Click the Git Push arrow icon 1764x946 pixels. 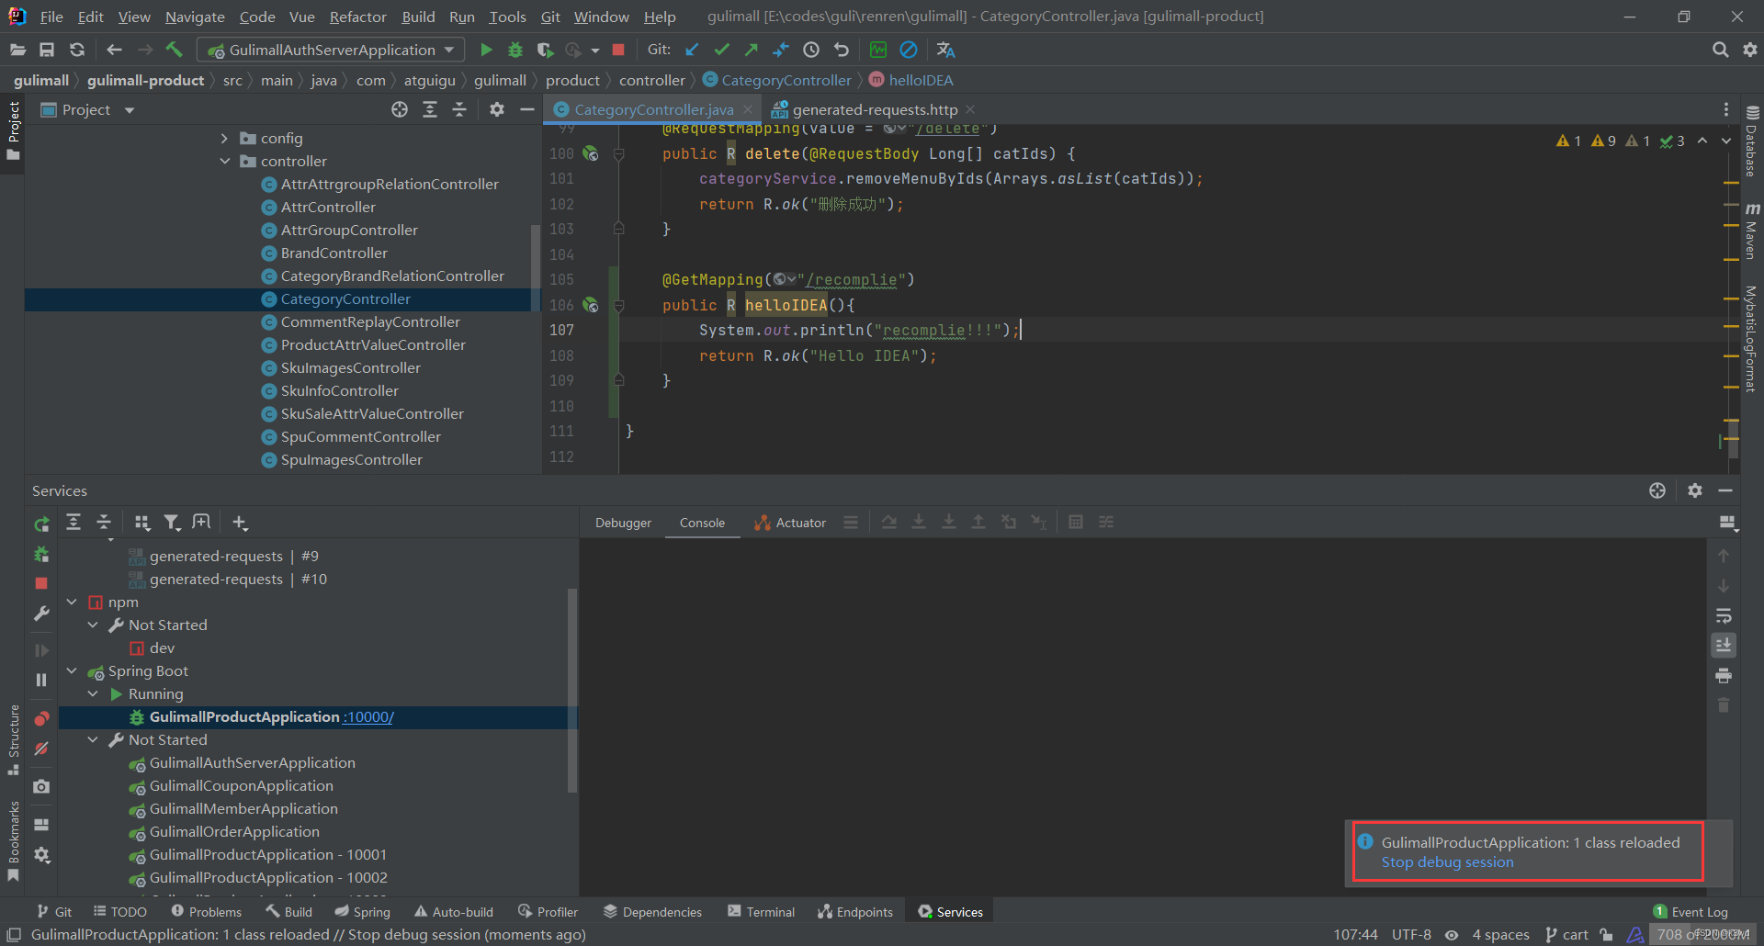click(x=752, y=50)
